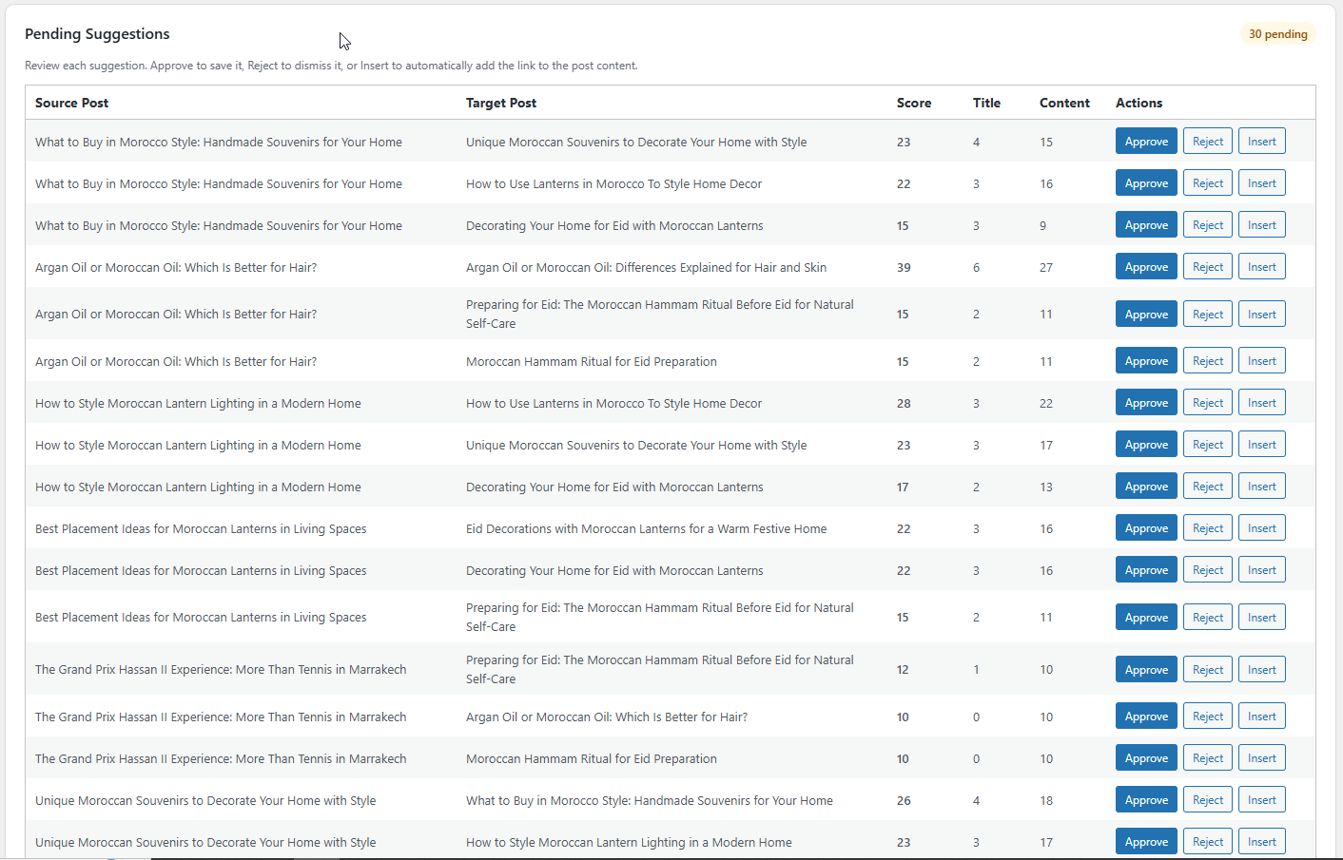Reject Best Placement suggestion targeting Decorating Your Home
The width and height of the screenshot is (1343, 860).
1208,570
